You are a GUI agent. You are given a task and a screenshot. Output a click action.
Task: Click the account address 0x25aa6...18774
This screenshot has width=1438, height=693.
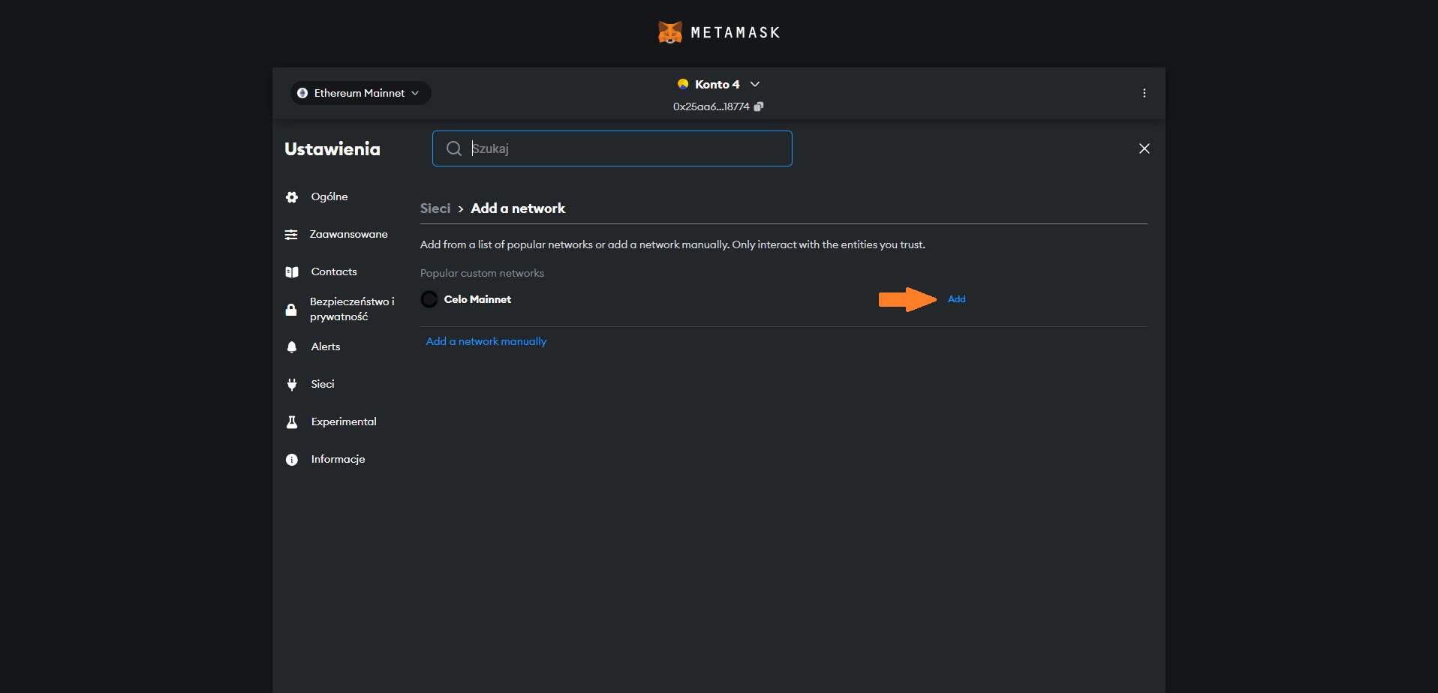711,106
